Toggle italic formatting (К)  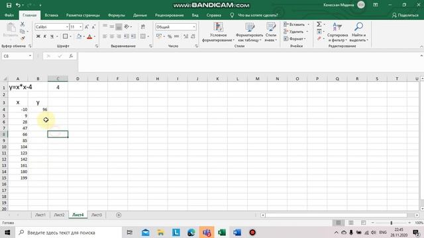tap(45, 36)
